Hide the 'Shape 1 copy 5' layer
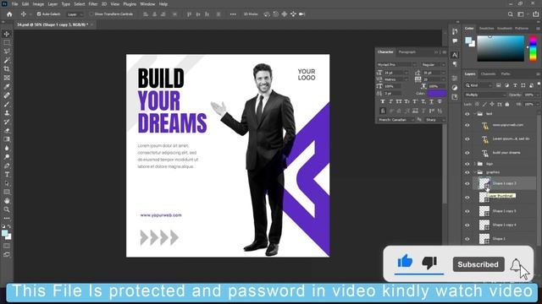Screen dimensions: 542x304 (x=467, y=211)
